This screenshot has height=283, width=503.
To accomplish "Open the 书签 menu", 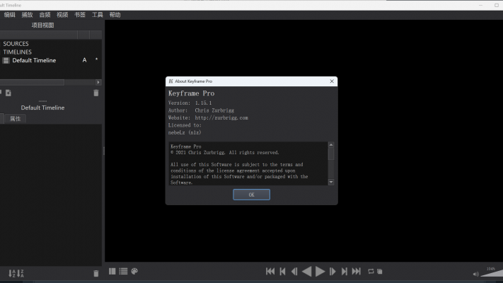I will point(80,14).
